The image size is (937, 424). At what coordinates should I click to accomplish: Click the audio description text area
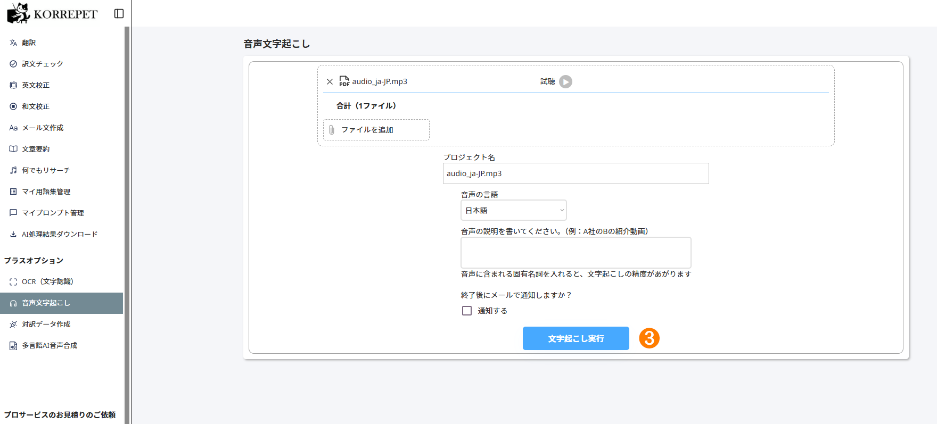pyautogui.click(x=576, y=253)
